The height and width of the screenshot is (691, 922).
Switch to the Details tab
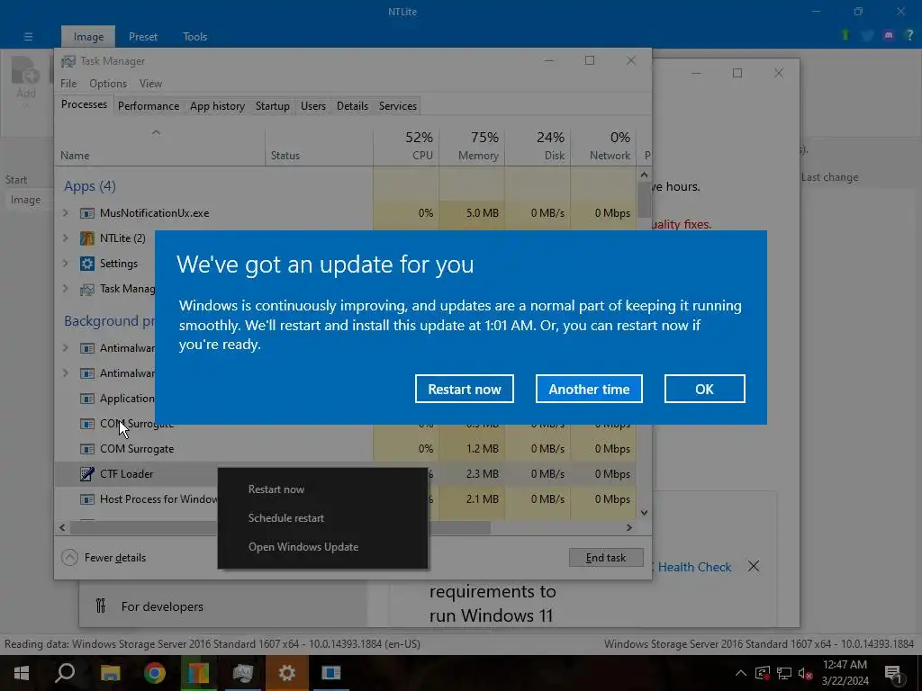(x=352, y=106)
